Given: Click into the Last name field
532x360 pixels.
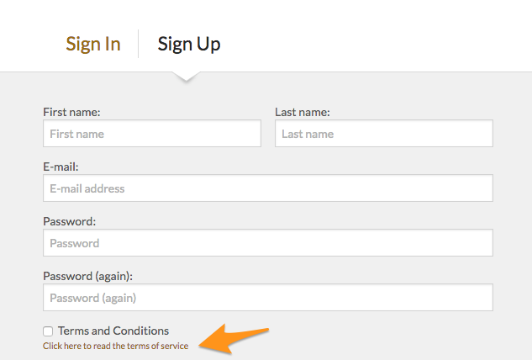Looking at the screenshot, I should (383, 134).
